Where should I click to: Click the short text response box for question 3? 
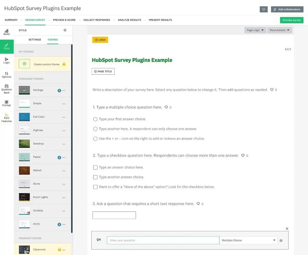click(114, 215)
